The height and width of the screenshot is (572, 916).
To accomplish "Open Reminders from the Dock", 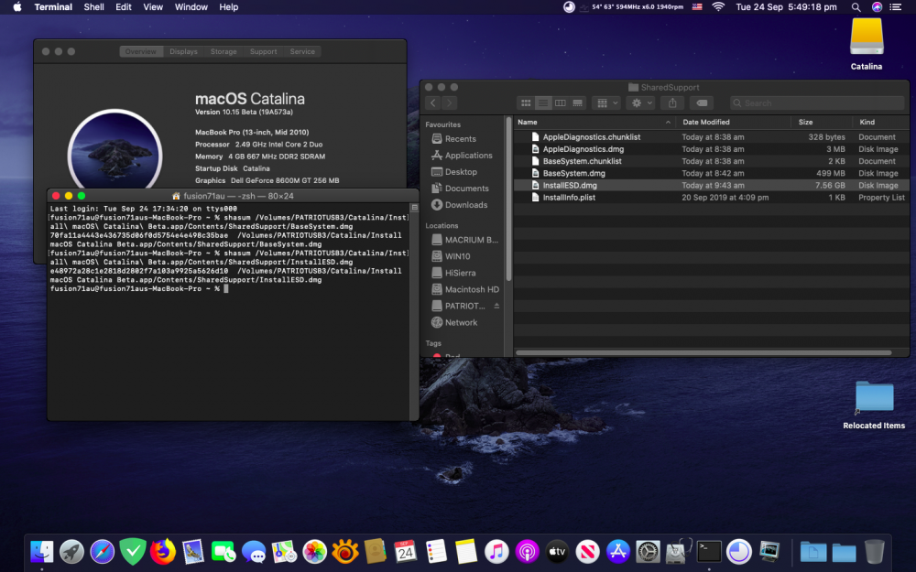I will (x=436, y=552).
